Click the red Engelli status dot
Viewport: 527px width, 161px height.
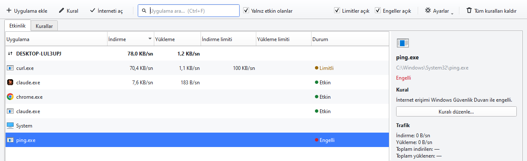coord(317,140)
